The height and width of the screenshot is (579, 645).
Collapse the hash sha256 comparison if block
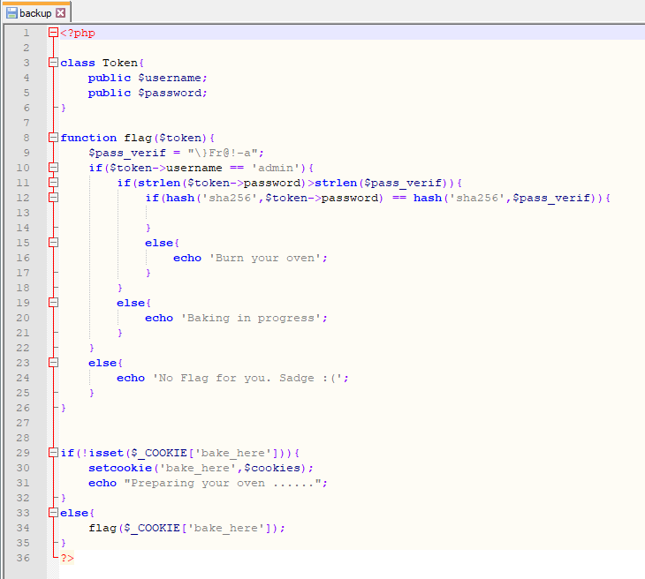pyautogui.click(x=54, y=198)
